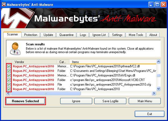
Task: Select the PC_Antispyware2010.cfg file path
Action: (x=110, y=85)
